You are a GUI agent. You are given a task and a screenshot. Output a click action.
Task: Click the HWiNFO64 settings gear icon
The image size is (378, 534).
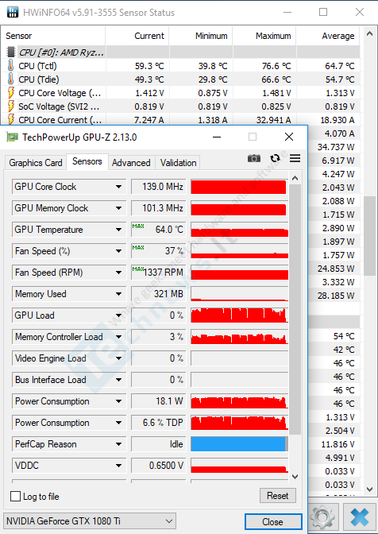(322, 517)
